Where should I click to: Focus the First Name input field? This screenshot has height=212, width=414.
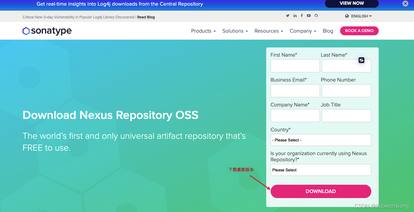[295, 66]
